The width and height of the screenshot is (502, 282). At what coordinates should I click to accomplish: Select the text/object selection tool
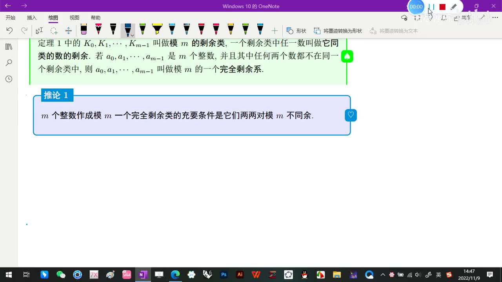click(x=39, y=31)
